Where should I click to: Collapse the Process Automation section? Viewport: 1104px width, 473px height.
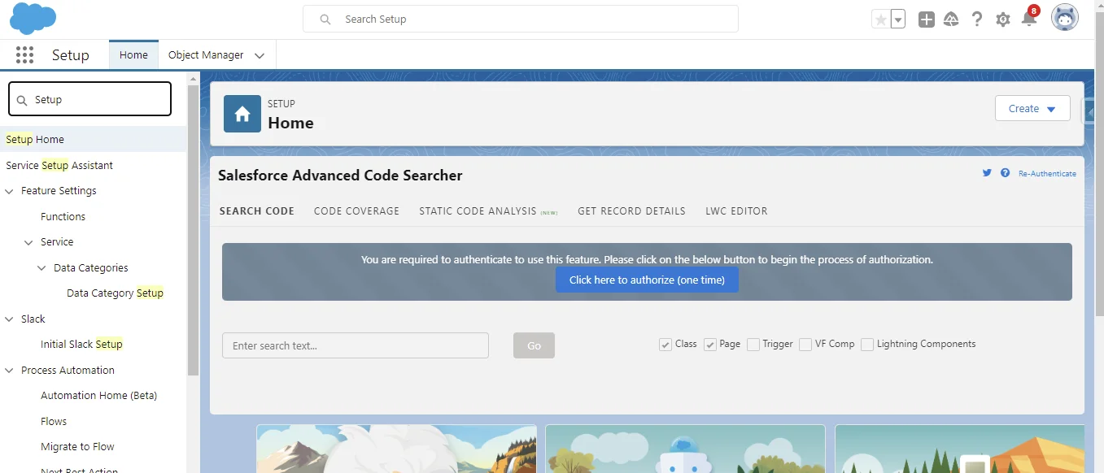(7, 370)
